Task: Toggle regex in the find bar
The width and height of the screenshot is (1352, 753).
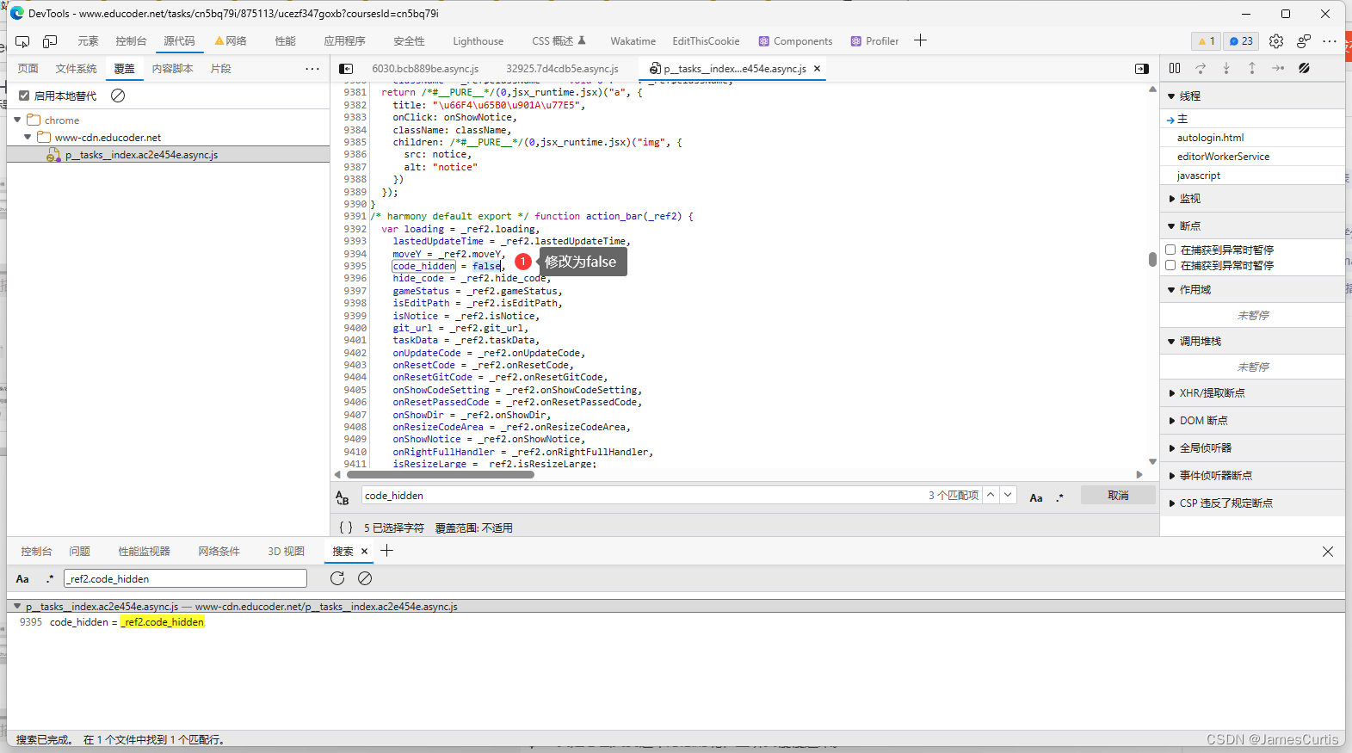Action: (1060, 497)
